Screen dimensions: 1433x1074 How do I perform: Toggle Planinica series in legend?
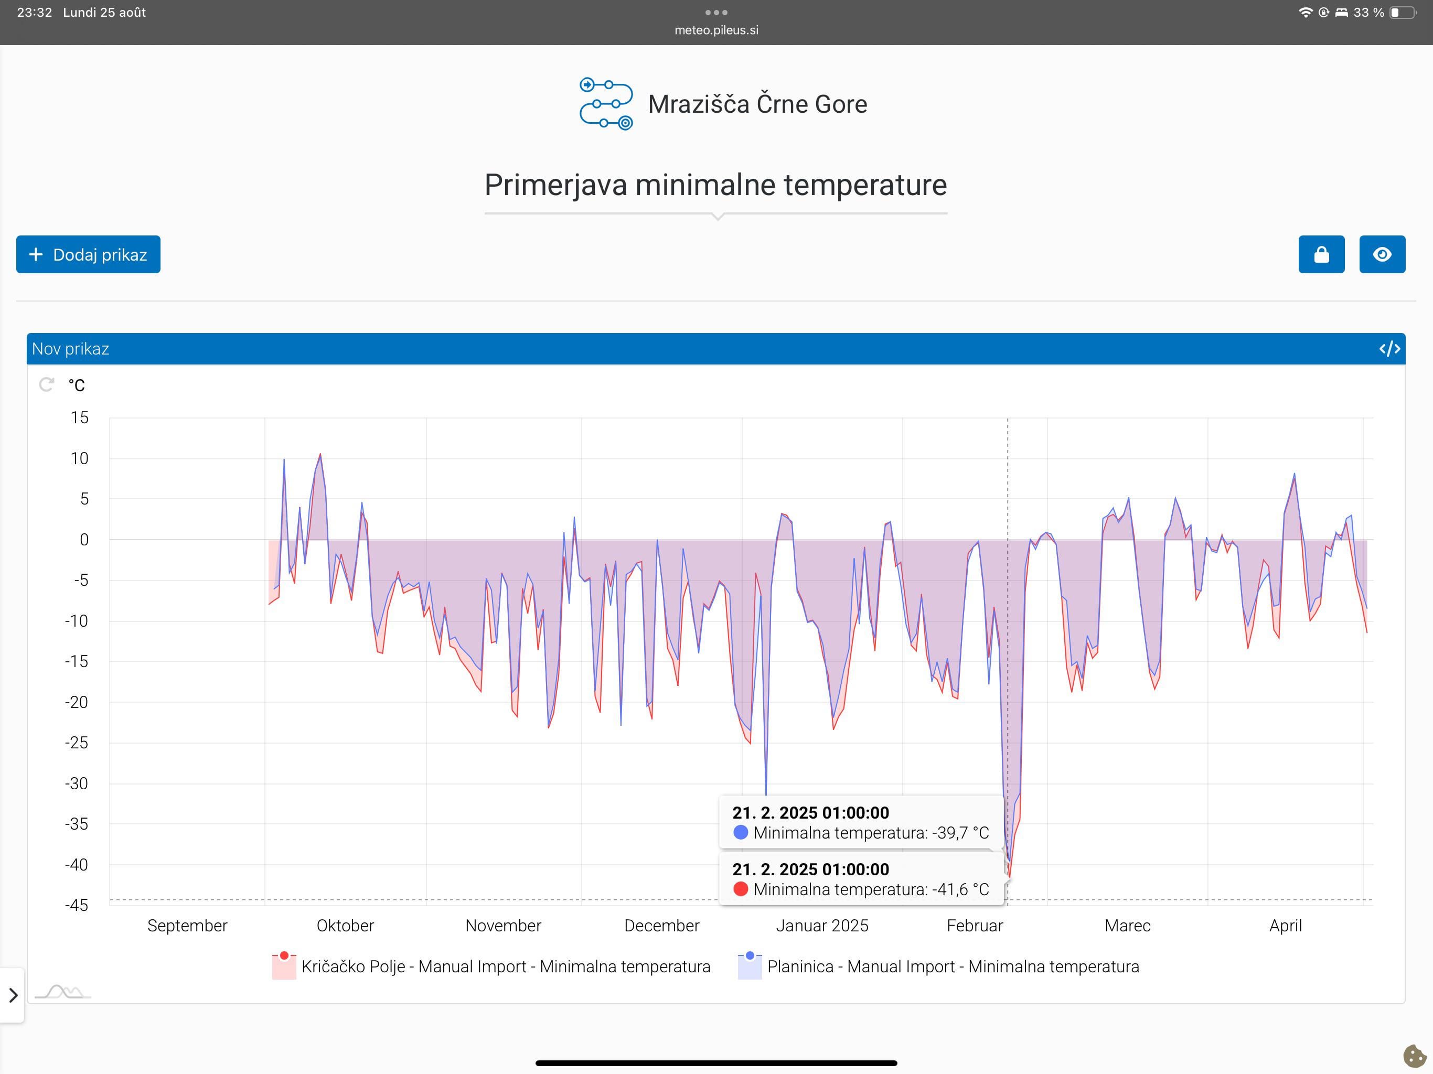tap(953, 966)
